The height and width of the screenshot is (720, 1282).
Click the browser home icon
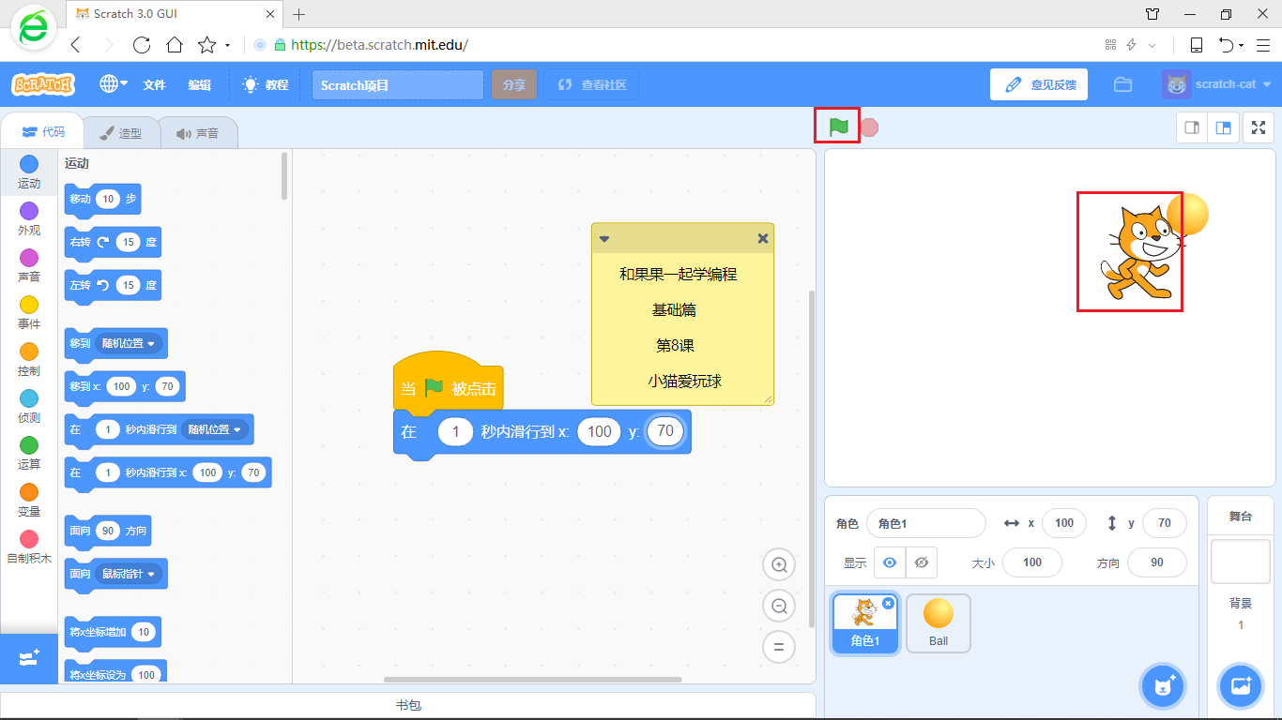click(x=175, y=45)
